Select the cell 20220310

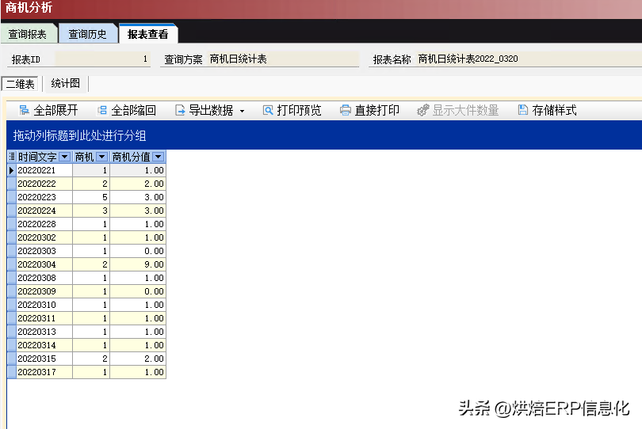[x=44, y=305]
